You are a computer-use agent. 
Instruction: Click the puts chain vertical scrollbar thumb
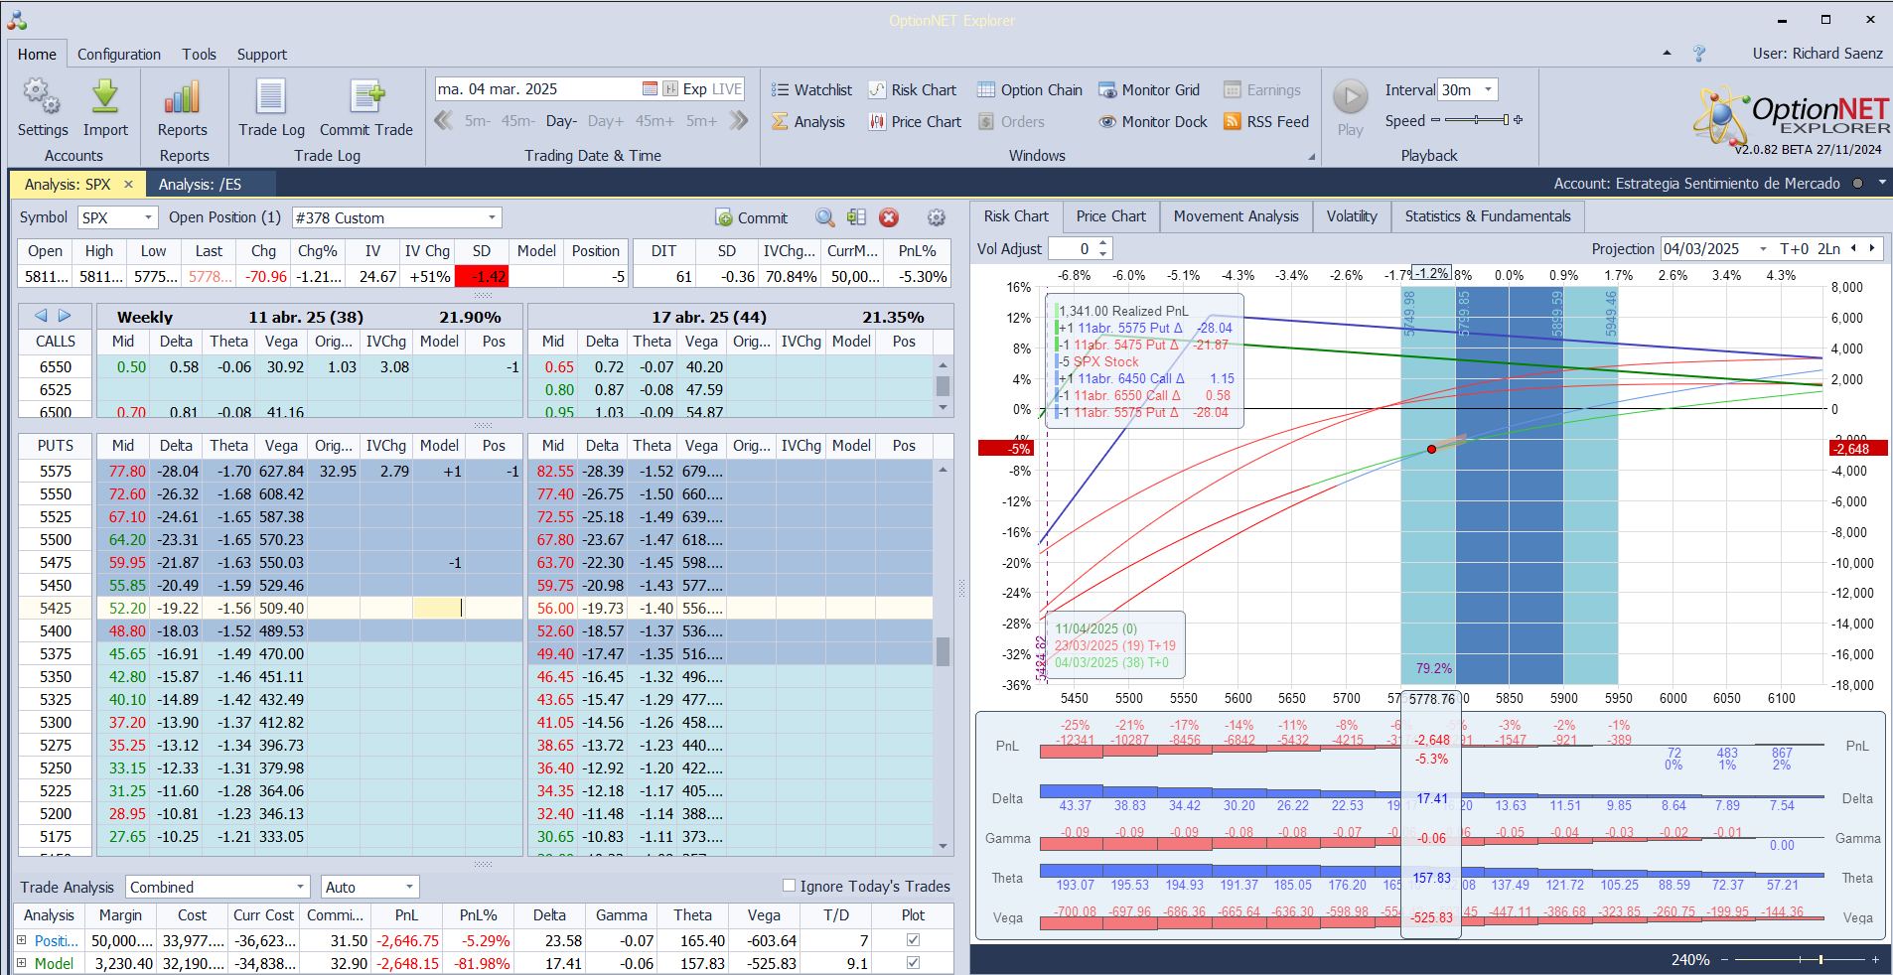pyautogui.click(x=943, y=650)
